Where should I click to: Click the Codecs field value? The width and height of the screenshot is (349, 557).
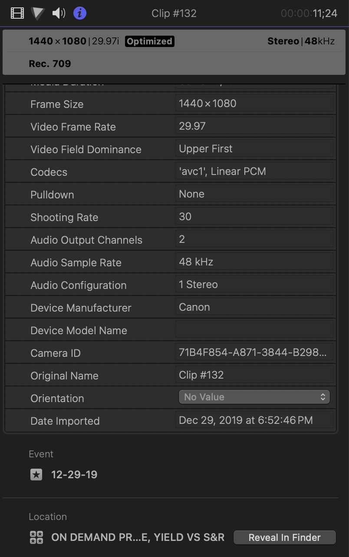[x=254, y=171]
